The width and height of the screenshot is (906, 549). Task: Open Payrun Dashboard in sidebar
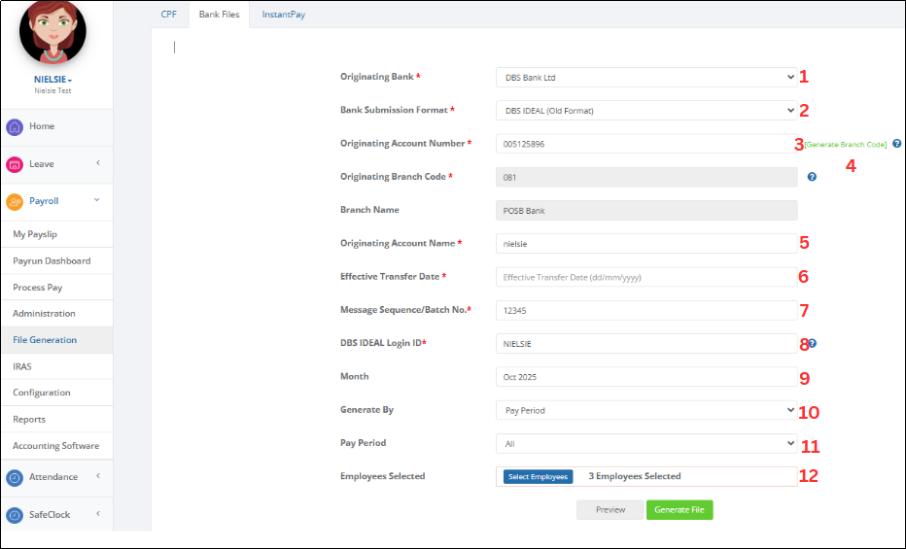[x=56, y=261]
